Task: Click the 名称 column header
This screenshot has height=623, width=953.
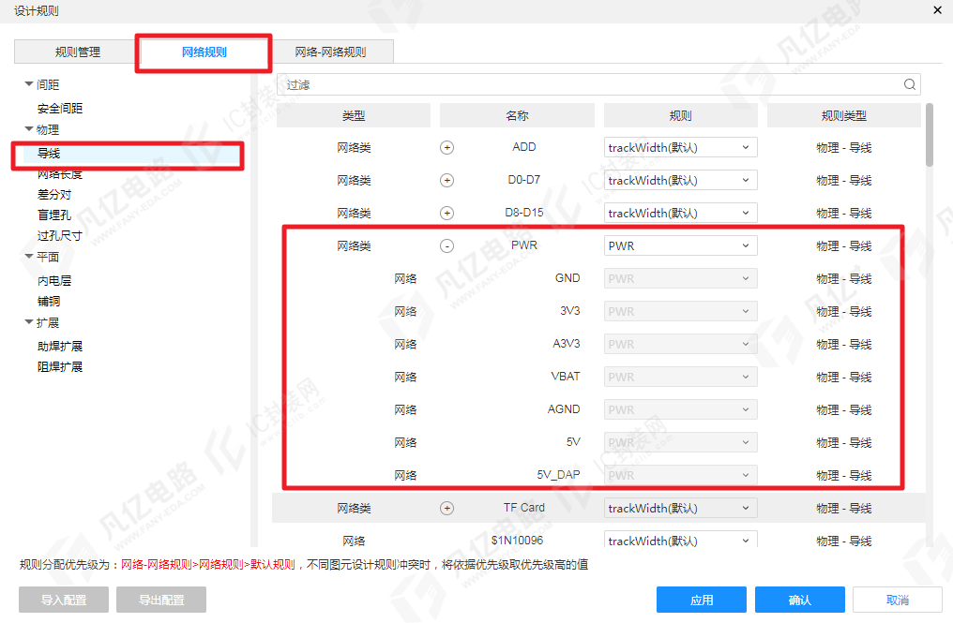Action: pyautogui.click(x=517, y=115)
